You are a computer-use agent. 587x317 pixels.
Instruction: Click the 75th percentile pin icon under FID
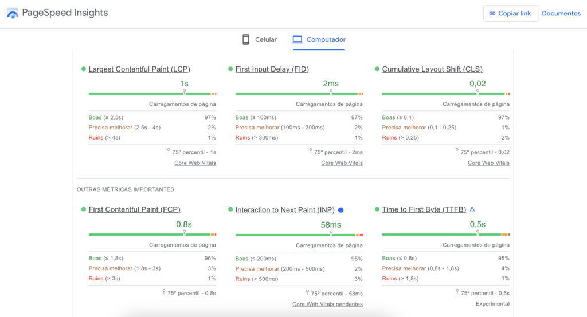point(310,151)
